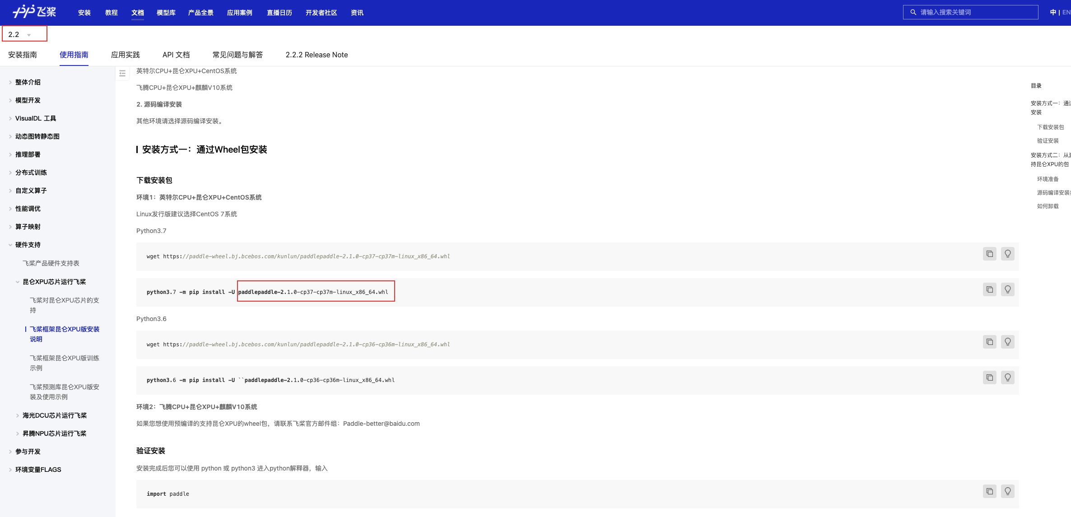Switch language to 中
Viewport: 1071px width, 517px height.
pos(1053,12)
